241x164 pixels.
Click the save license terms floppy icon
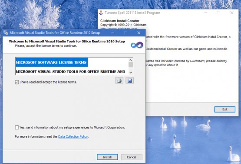point(129,80)
